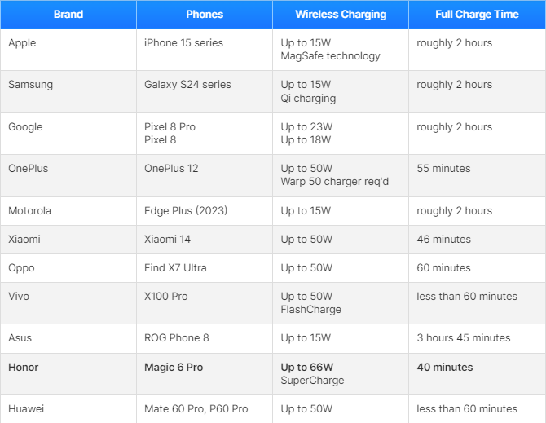
Task: Click the Qi charging text
Action: pyautogui.click(x=308, y=99)
